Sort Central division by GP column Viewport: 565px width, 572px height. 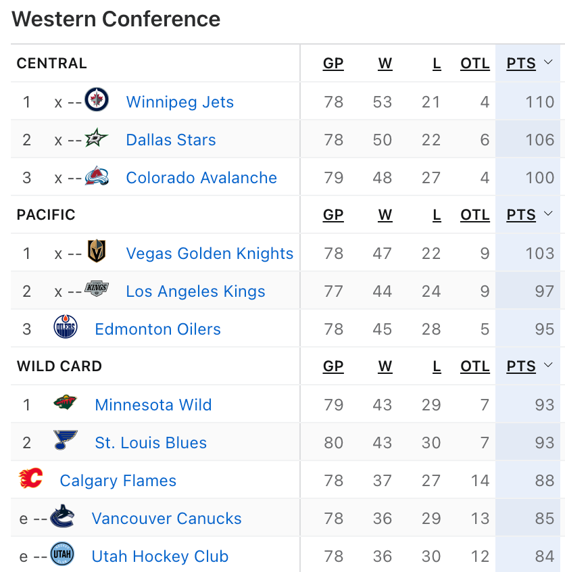pos(333,64)
